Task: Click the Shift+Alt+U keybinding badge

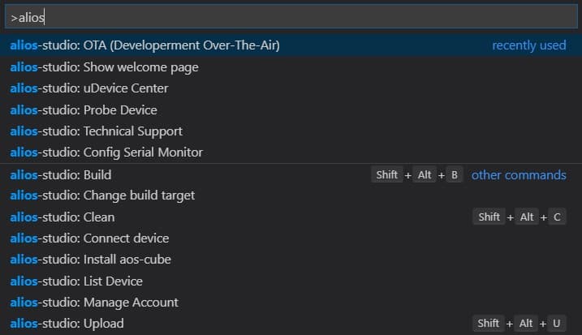Action: click(x=519, y=323)
